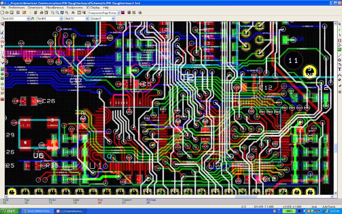342x214 pixels.
Task: Toggle polar coordinates display
Action: click(2, 33)
